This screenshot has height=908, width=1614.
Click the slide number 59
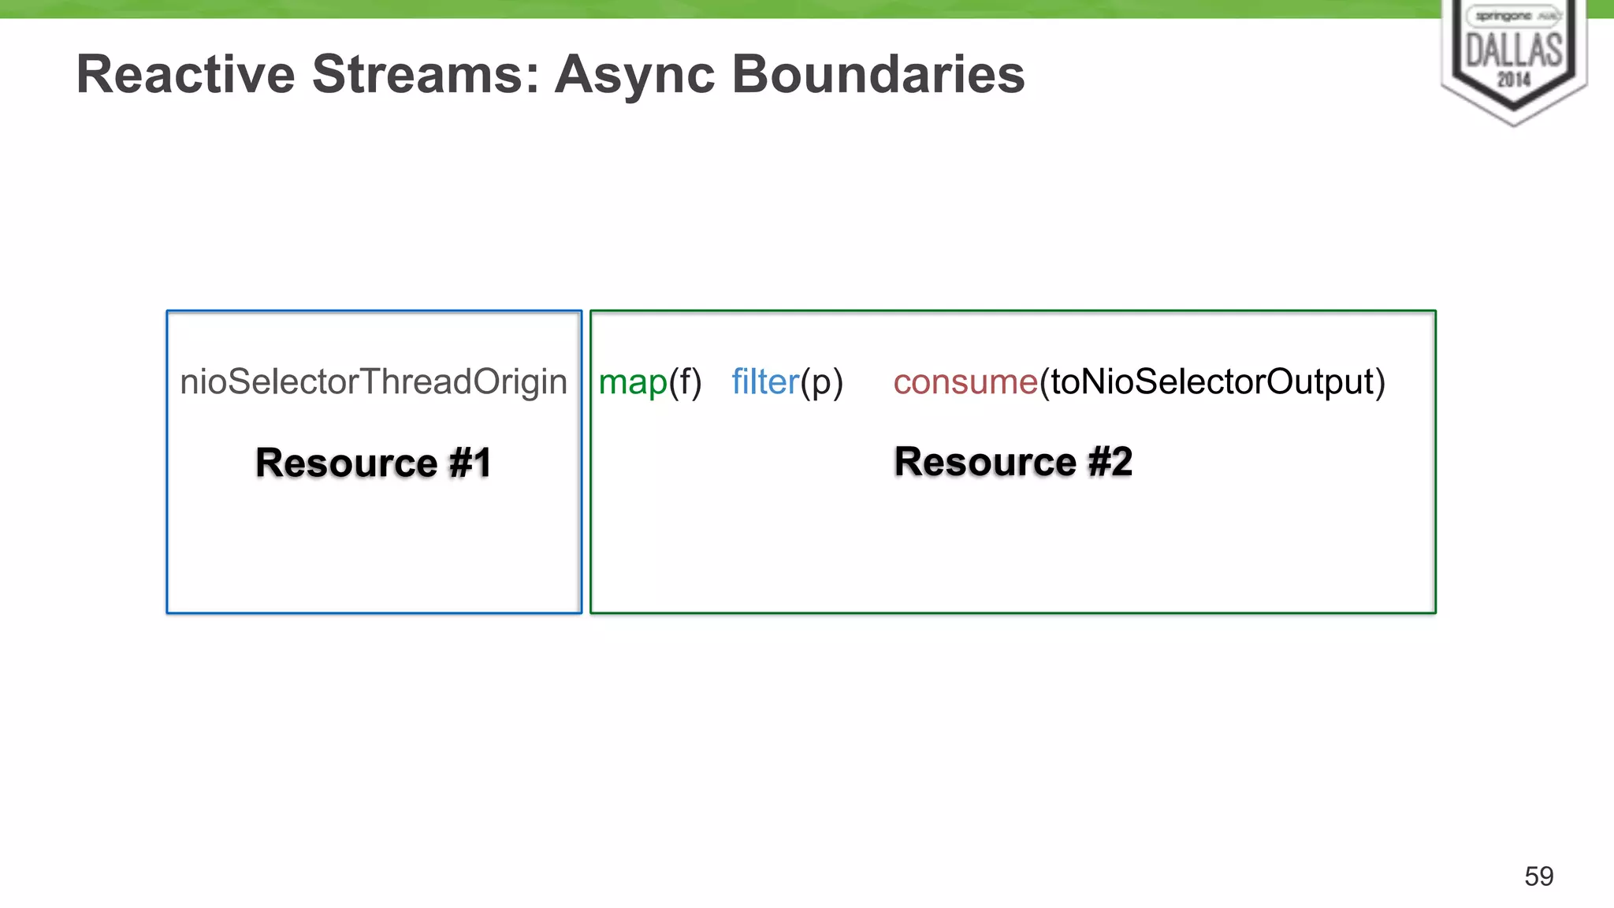(x=1539, y=876)
